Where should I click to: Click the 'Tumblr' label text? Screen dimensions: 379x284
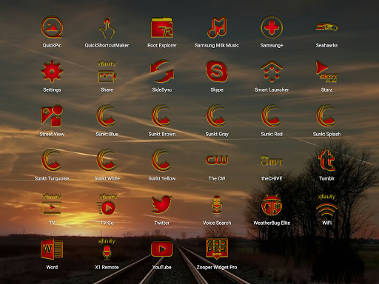[x=326, y=178]
